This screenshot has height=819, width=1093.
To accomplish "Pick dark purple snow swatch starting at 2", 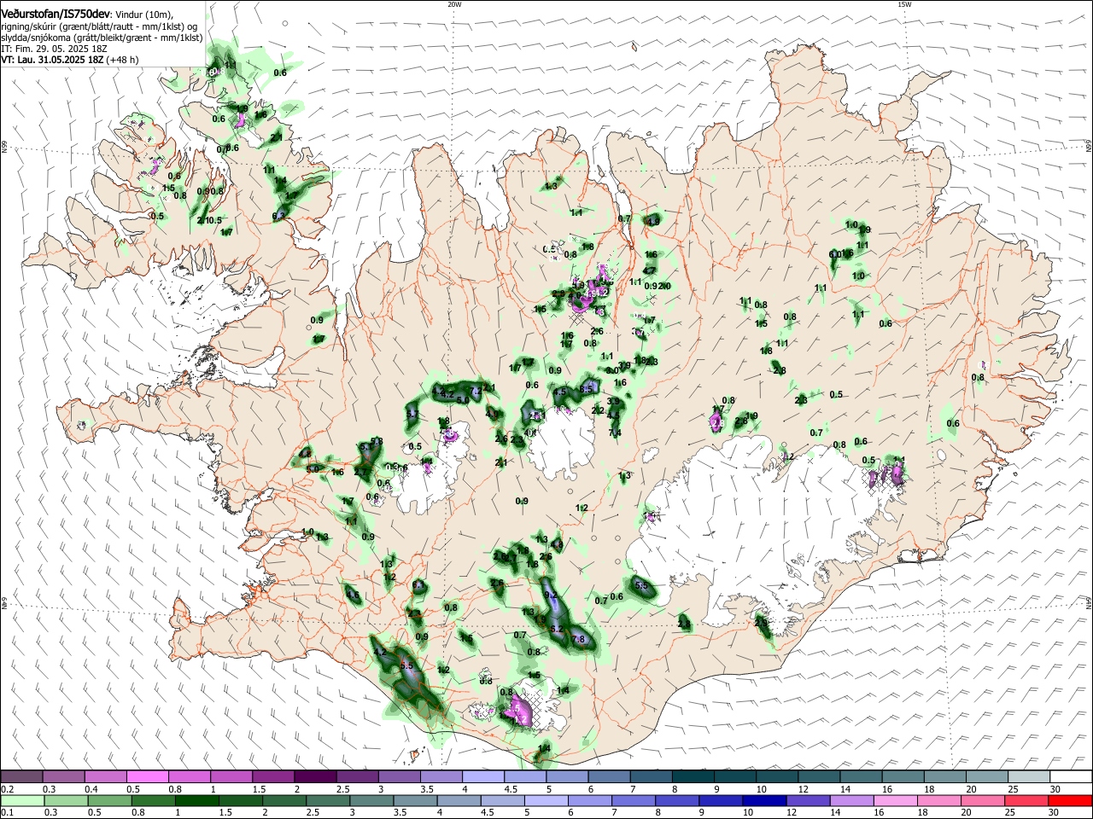I will coord(315,777).
